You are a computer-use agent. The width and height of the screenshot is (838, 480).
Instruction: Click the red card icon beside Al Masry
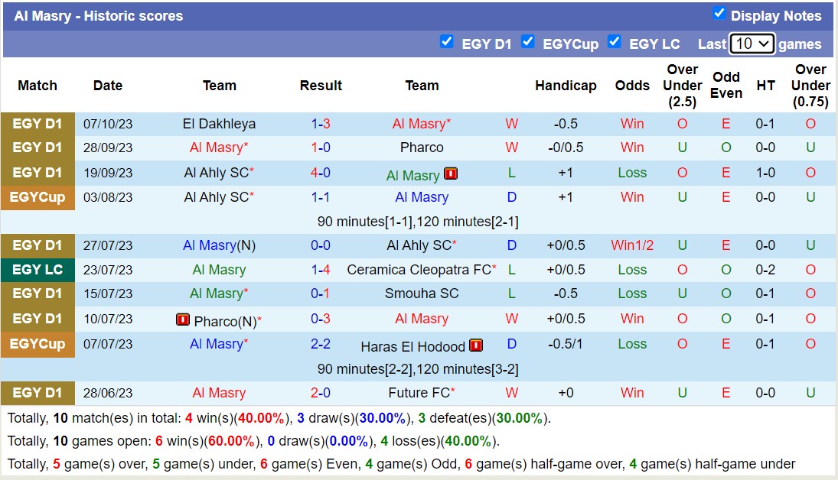point(451,174)
